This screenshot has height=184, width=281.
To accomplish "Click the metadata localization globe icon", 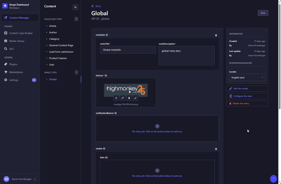I will click(x=107, y=35).
